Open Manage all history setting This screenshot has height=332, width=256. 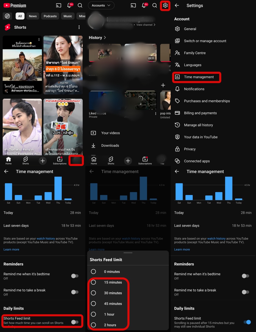point(198,125)
